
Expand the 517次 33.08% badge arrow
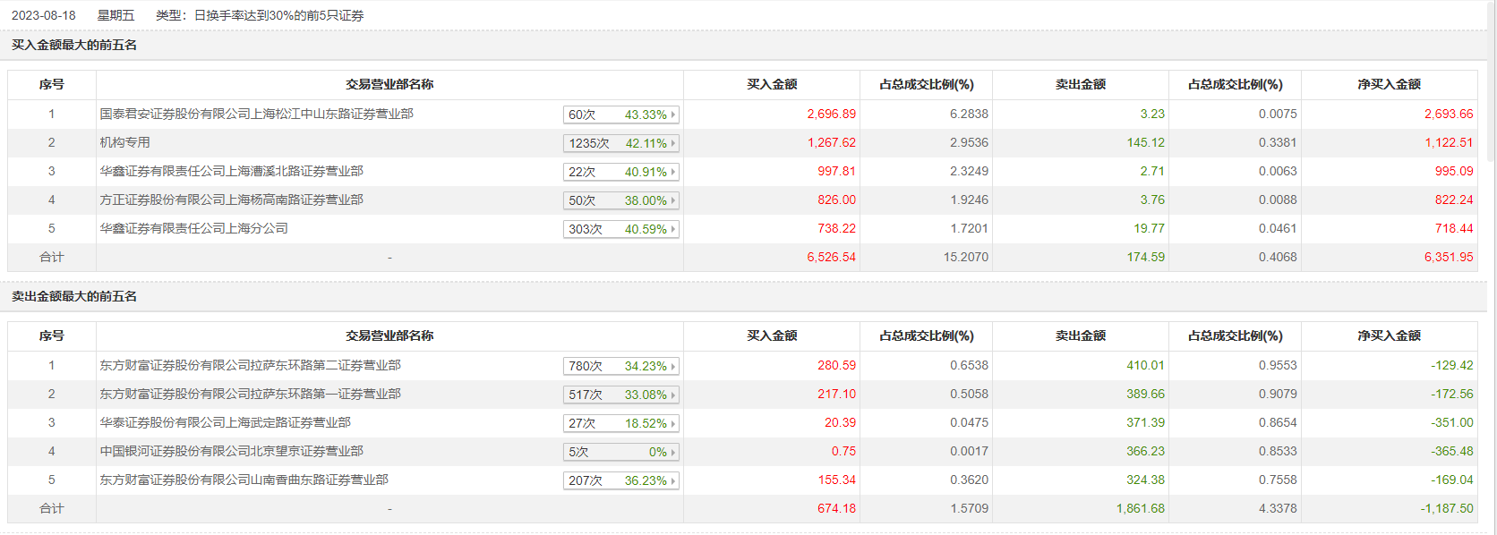pyautogui.click(x=673, y=395)
